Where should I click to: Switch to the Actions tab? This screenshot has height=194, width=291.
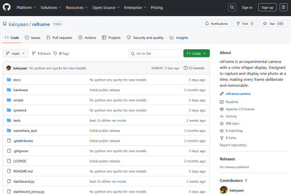click(x=87, y=38)
